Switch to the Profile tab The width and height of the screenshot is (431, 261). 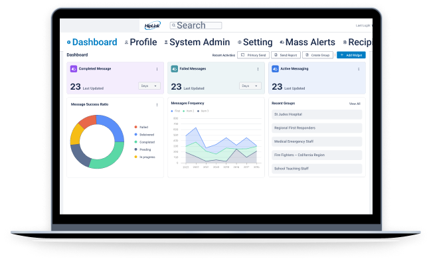[141, 42]
